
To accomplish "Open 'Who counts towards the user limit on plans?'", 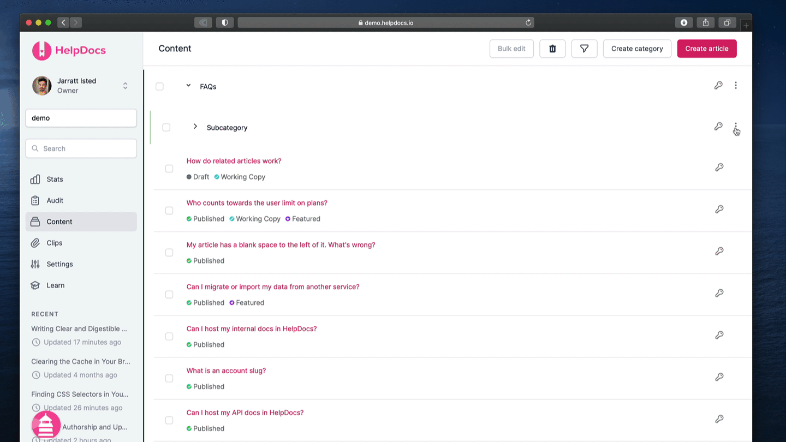I will tap(257, 203).
